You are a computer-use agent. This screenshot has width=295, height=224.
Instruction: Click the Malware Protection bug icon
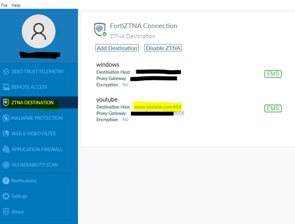point(6,118)
